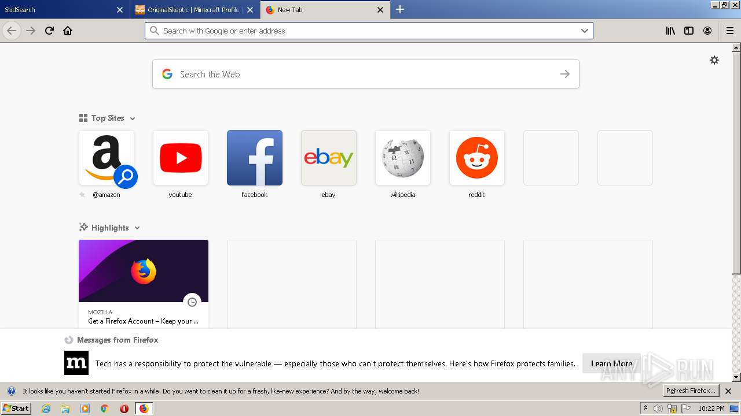The image size is (741, 416).
Task: Show the sidebars icon
Action: click(689, 31)
